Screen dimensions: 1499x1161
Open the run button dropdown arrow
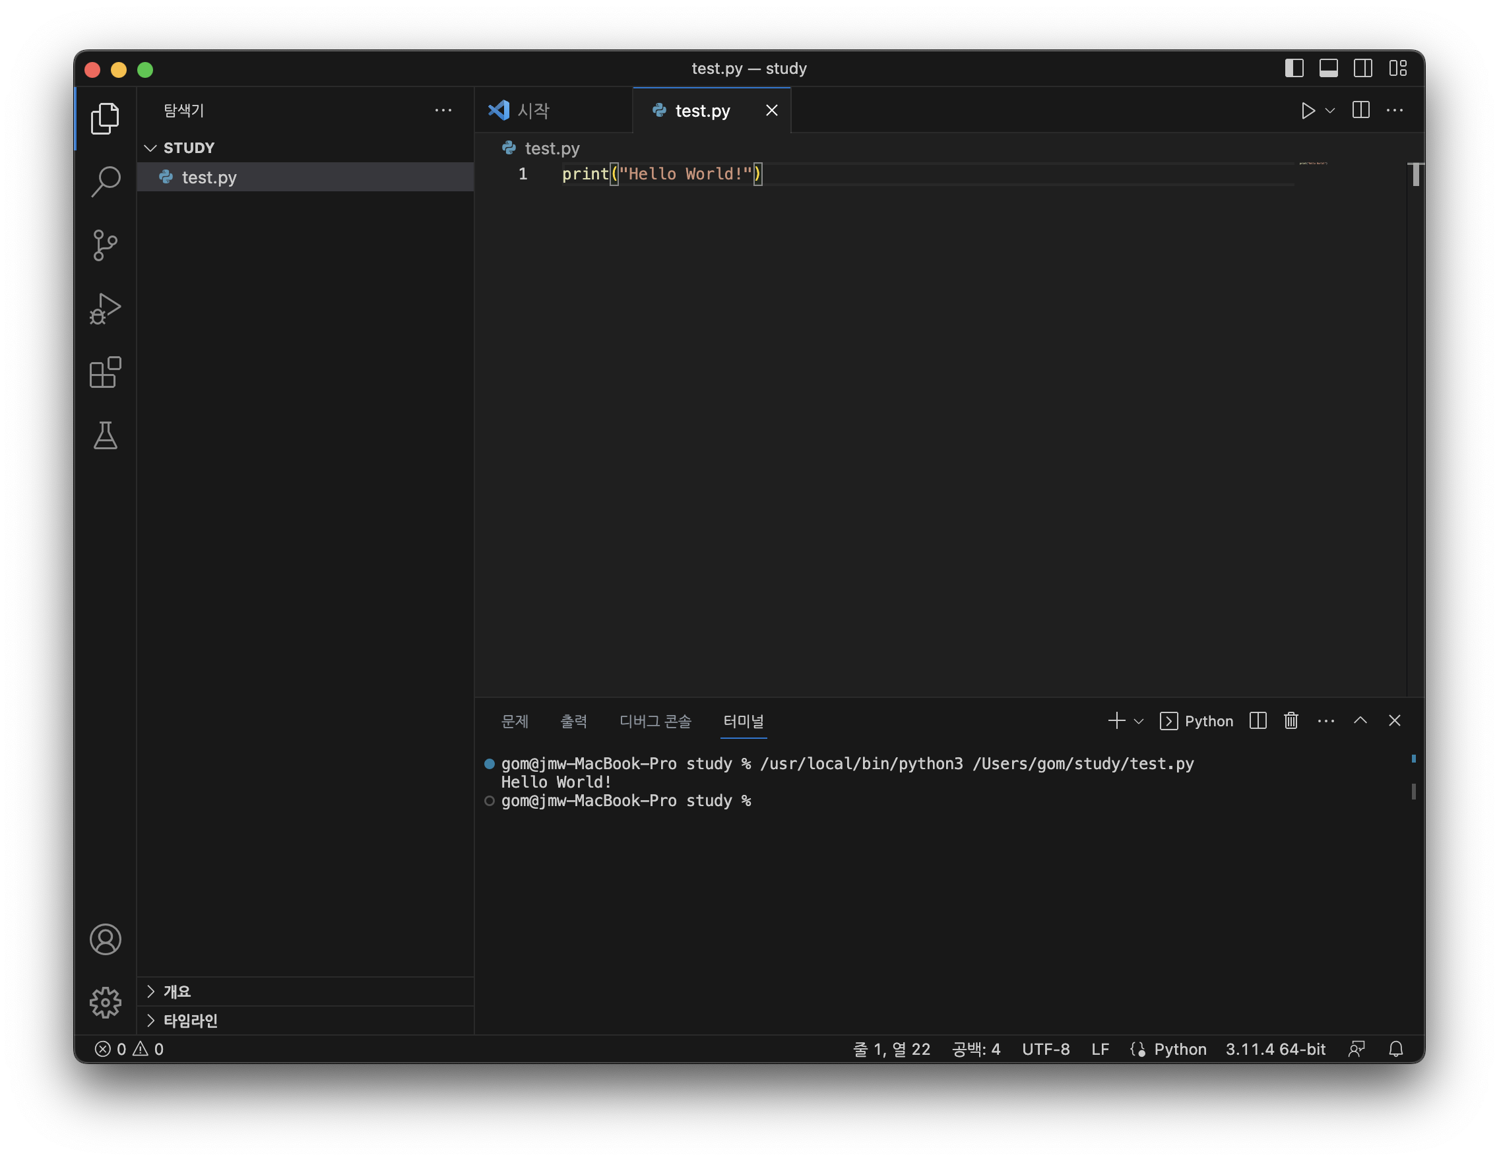tap(1330, 110)
